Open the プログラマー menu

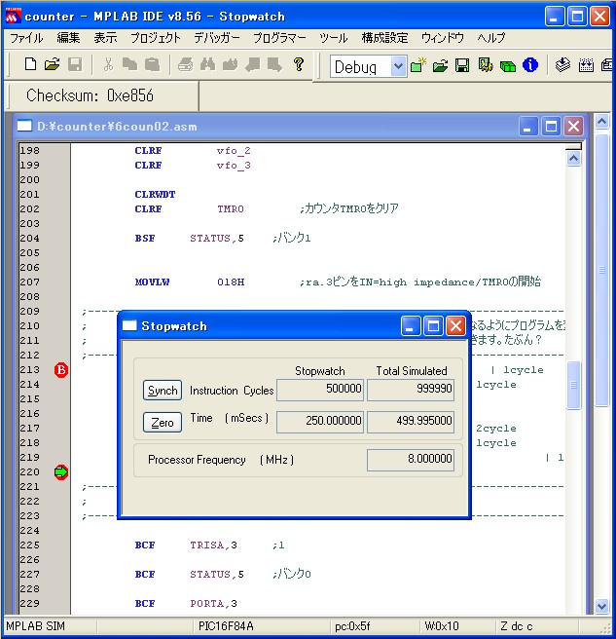point(279,38)
